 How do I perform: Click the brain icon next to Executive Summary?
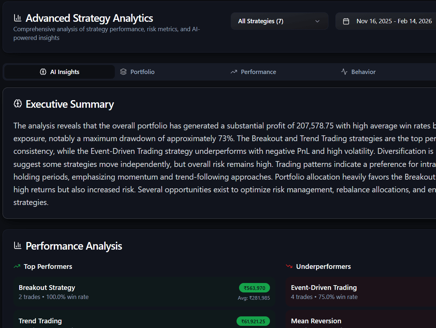[17, 104]
